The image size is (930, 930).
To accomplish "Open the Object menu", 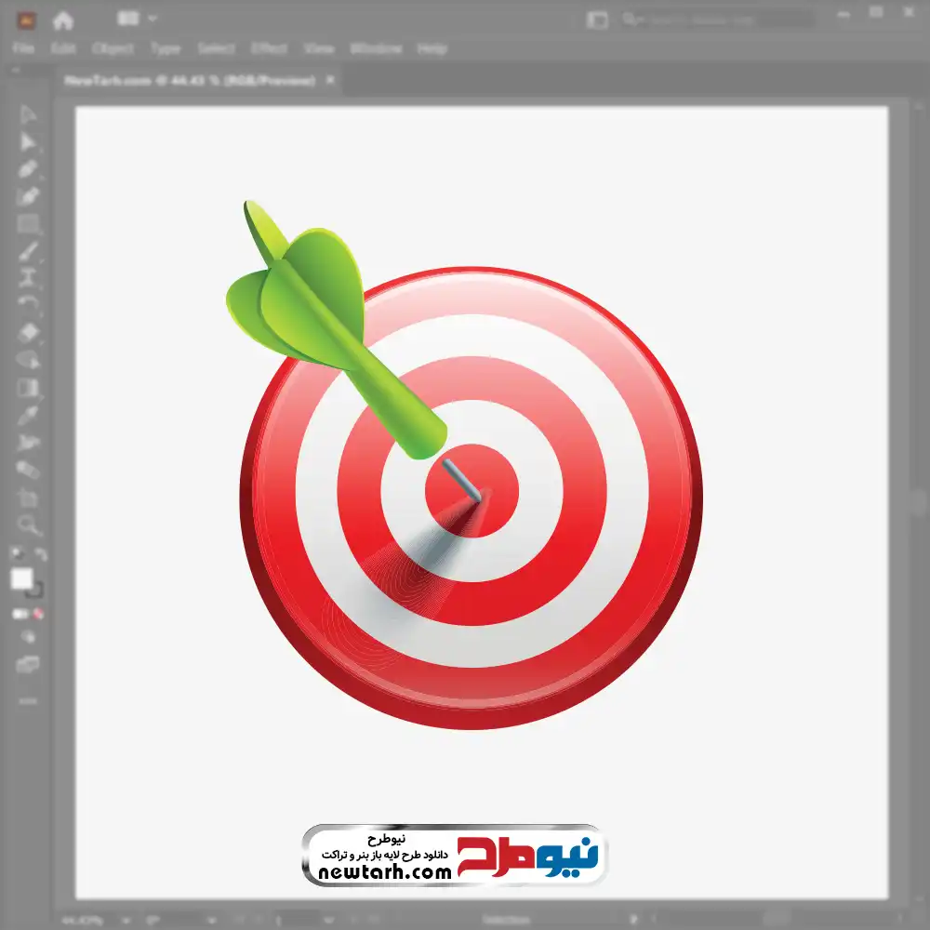I will tap(113, 48).
